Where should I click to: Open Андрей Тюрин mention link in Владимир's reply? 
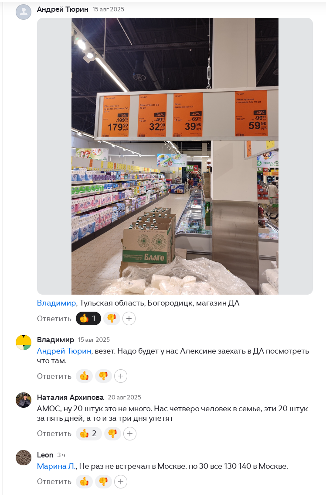(x=64, y=351)
